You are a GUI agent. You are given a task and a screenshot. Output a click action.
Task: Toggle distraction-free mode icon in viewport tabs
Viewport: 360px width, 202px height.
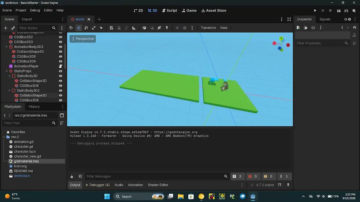click(289, 19)
